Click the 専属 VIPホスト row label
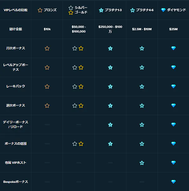Viewport: 189px width, 191px height. (16, 163)
